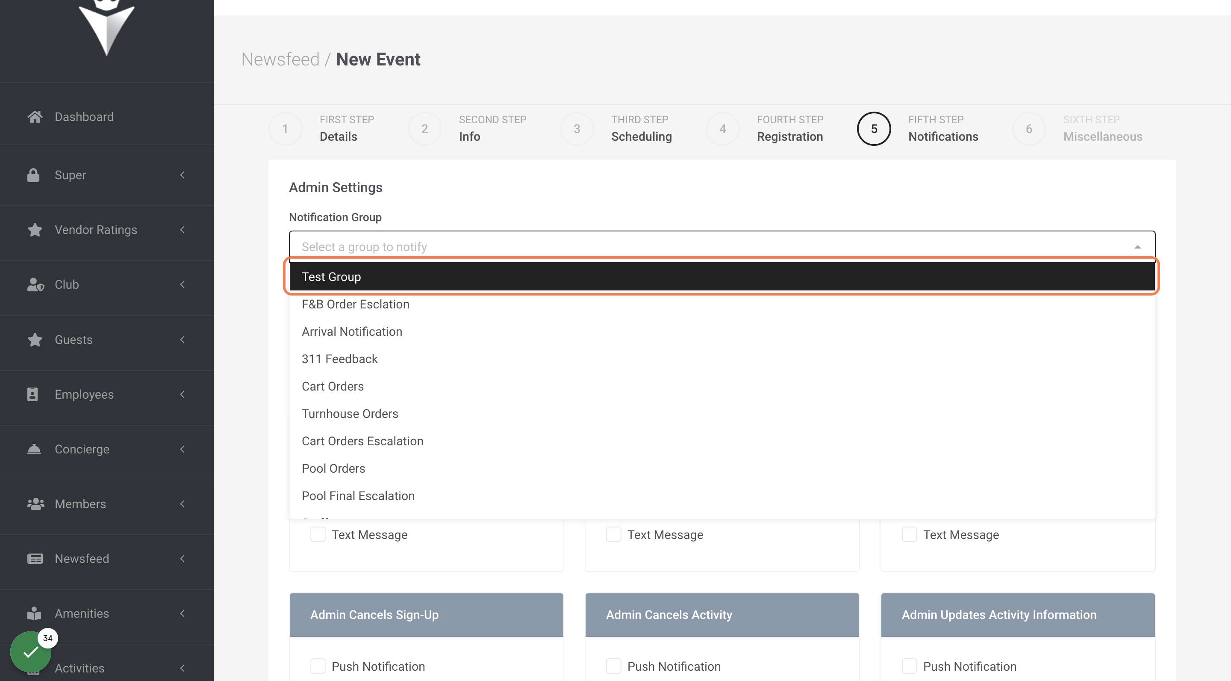This screenshot has height=681, width=1231.
Task: Click the Members group icon
Action: (36, 504)
